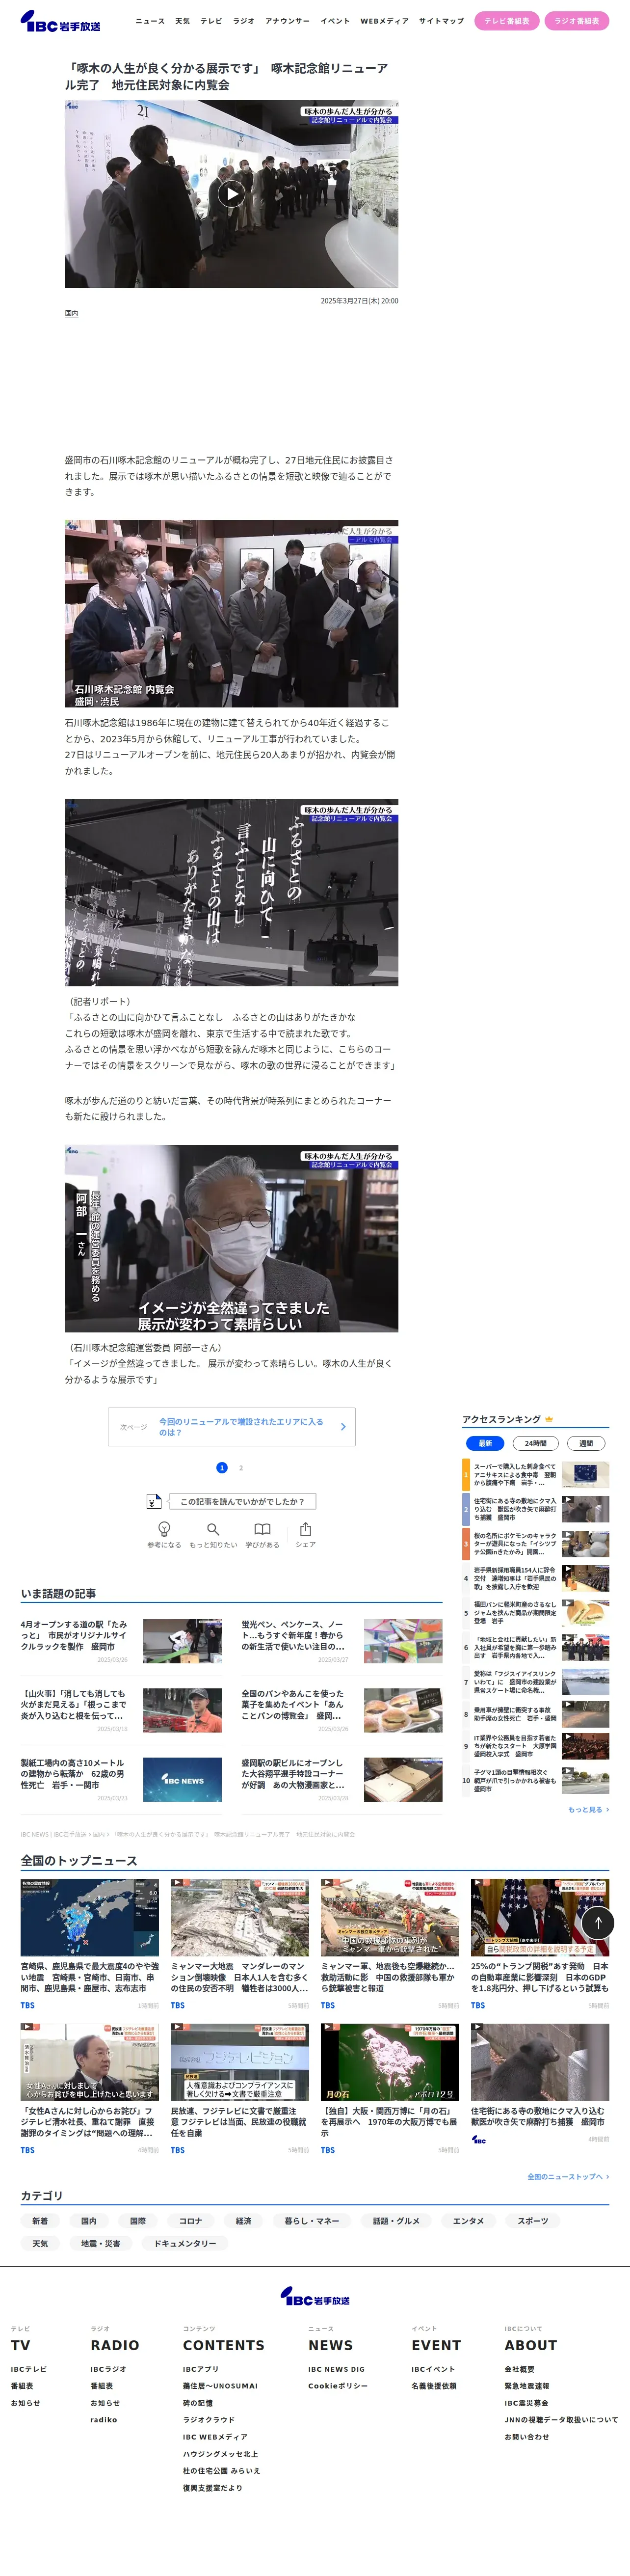The image size is (630, 2576).
Task: Open footer link radiko
Action: (x=104, y=2420)
